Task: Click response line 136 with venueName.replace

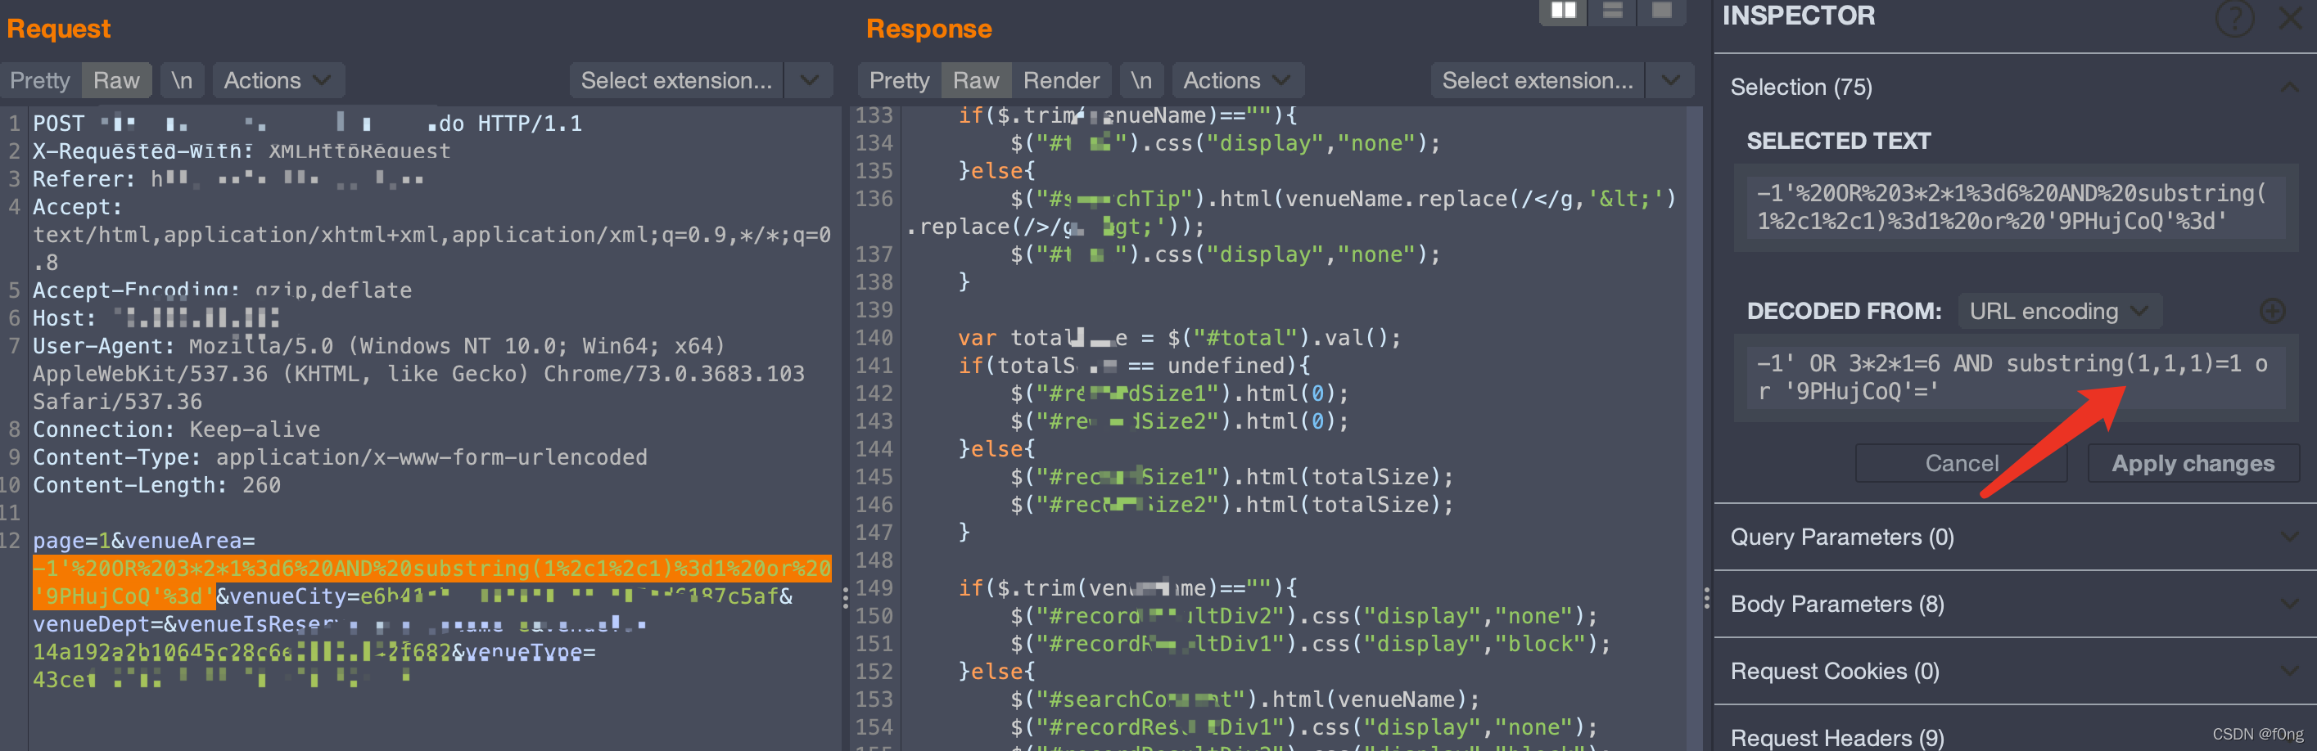Action: click(1292, 213)
